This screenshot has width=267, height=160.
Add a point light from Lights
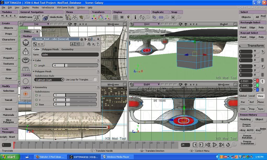[x=26, y=94]
